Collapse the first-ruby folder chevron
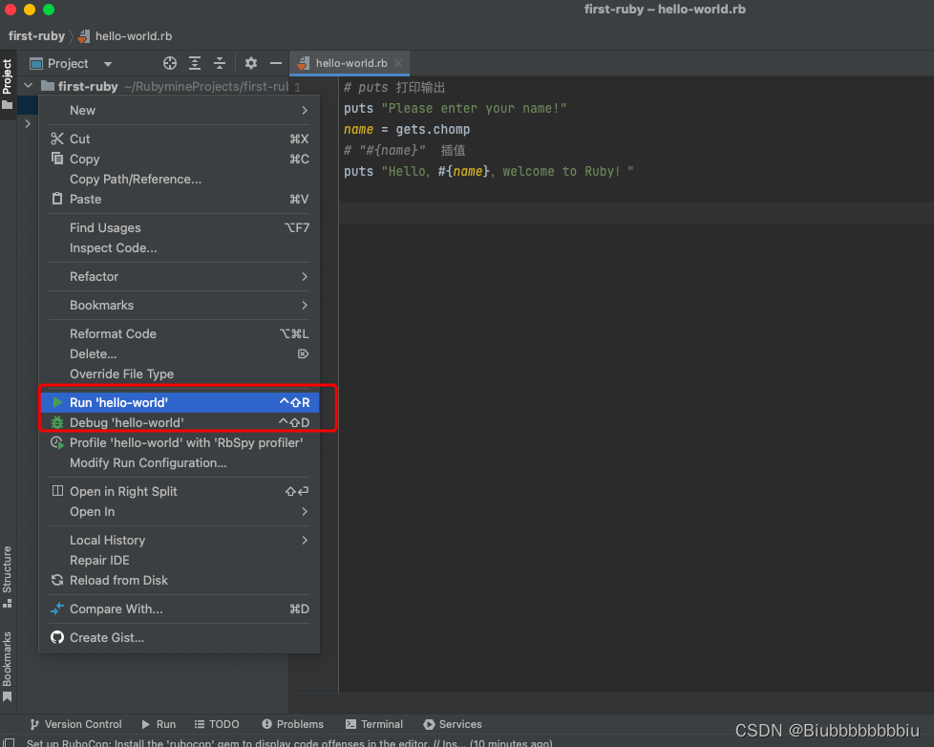The height and width of the screenshot is (747, 934). [x=27, y=85]
